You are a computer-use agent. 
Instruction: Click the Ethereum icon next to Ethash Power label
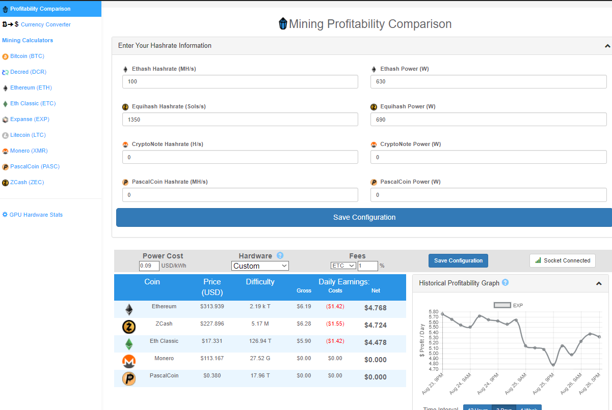(374, 69)
